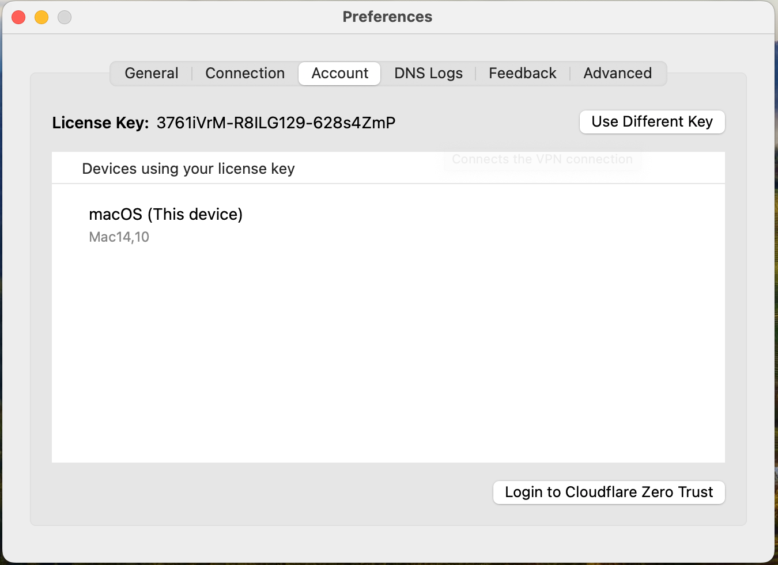The image size is (778, 565).
Task: Click the License Key label
Action: [x=100, y=123]
